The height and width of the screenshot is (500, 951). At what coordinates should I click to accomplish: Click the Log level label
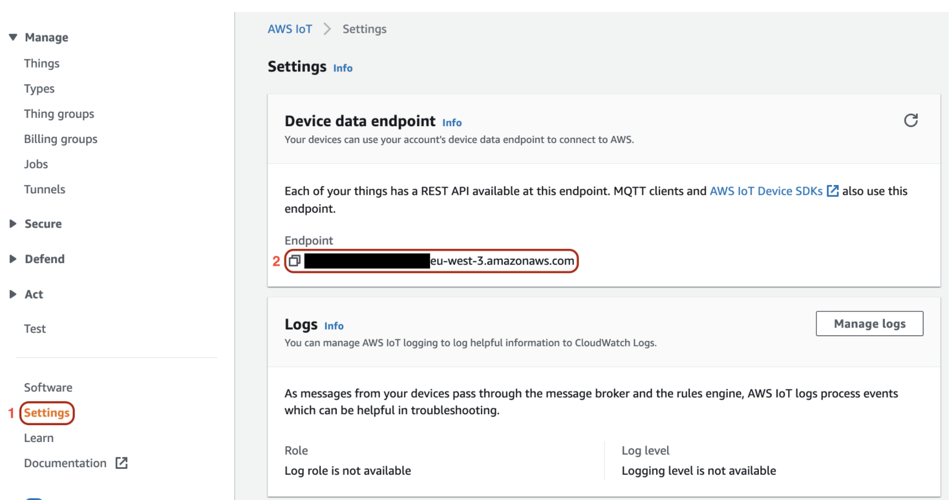coord(645,451)
